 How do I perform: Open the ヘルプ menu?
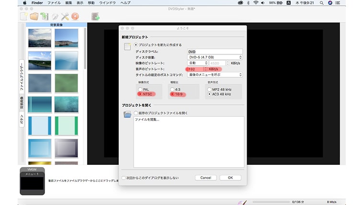[x=125, y=3]
